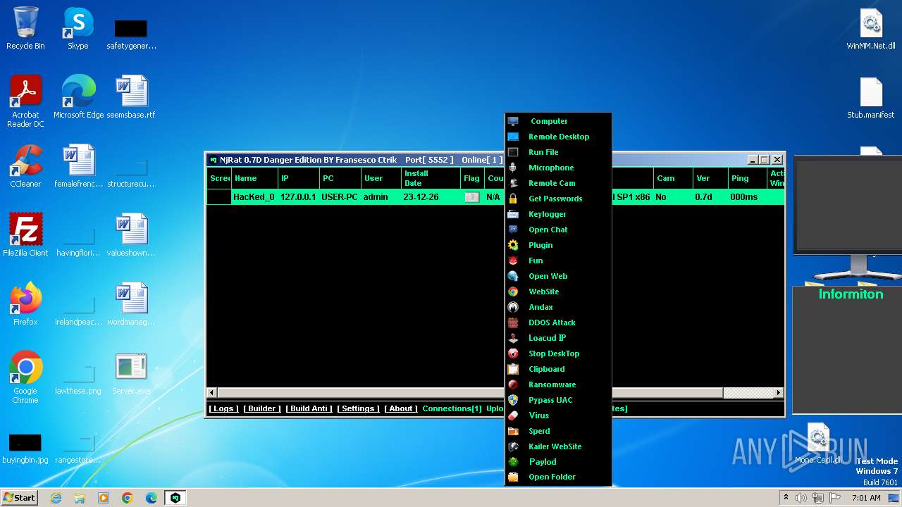Viewport: 902px width, 507px height.
Task: Select Loacud IP in the context menu
Action: coord(558,338)
